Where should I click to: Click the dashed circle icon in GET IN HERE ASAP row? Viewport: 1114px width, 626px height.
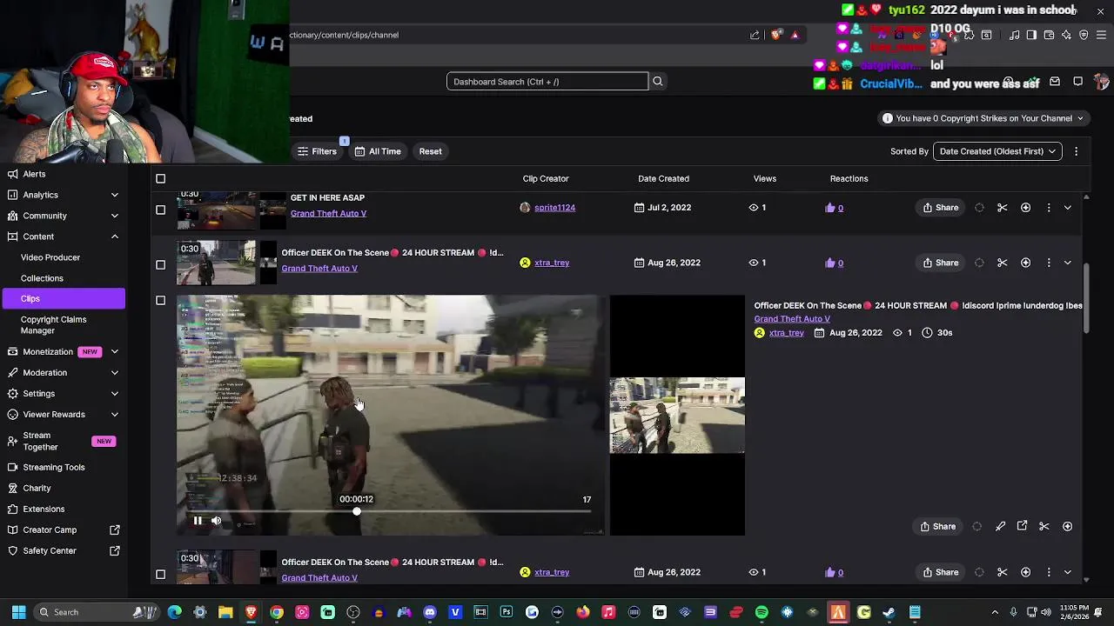(x=979, y=208)
